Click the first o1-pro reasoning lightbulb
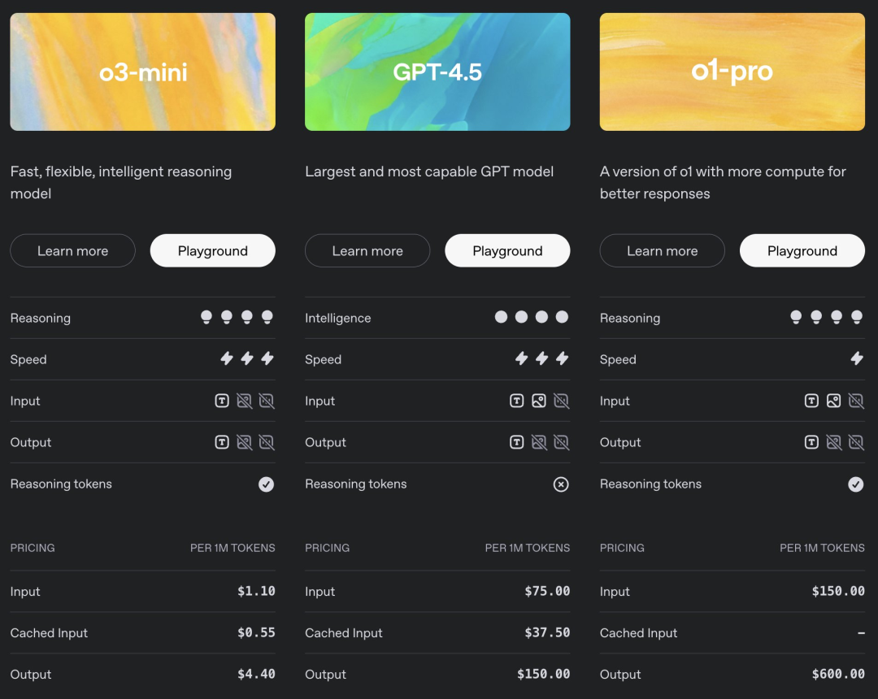Screen dimensions: 878x699 click(796, 317)
